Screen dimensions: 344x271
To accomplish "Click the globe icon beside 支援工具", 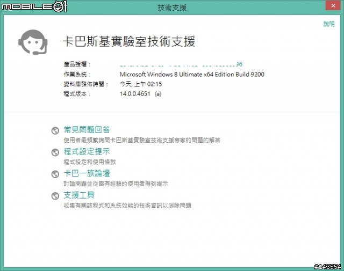I will (x=55, y=196).
